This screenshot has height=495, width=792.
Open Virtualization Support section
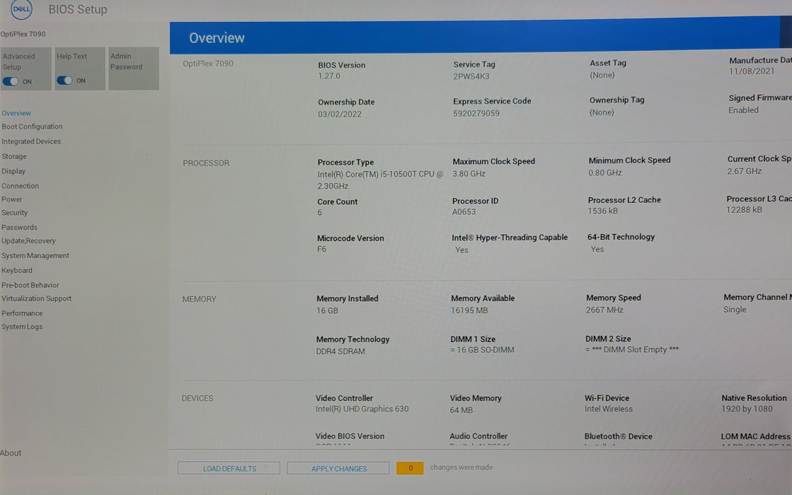coord(36,298)
